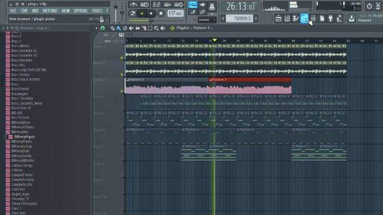Toggle Track 1 mute green light
Image resolution: width=383 pixels, height=215 pixels.
pyautogui.click(x=121, y=58)
